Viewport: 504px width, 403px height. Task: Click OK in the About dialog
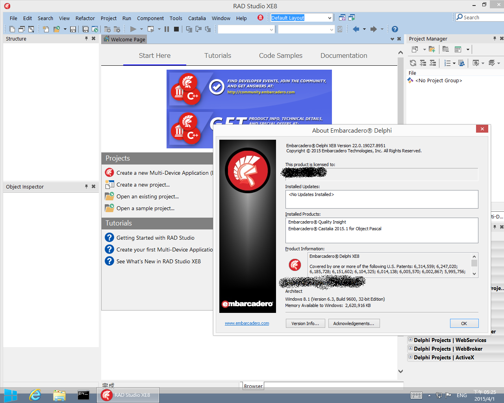464,324
